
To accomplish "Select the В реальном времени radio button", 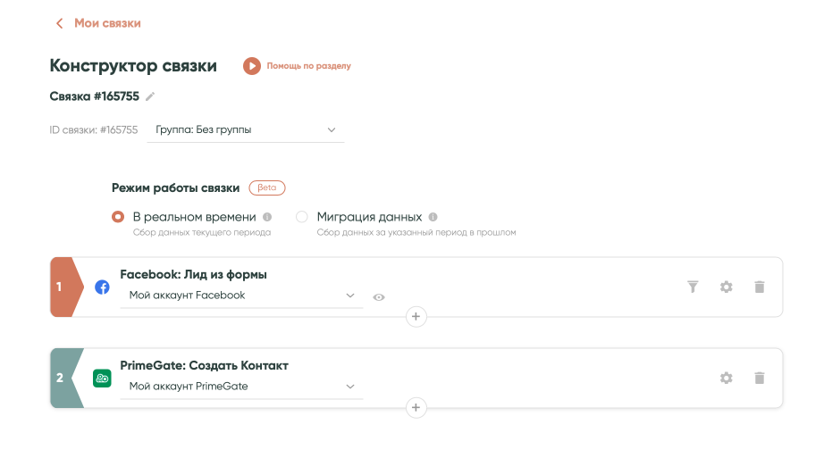I will pos(118,217).
